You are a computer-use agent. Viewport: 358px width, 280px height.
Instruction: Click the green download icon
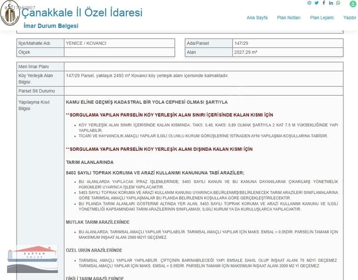(x=353, y=4)
